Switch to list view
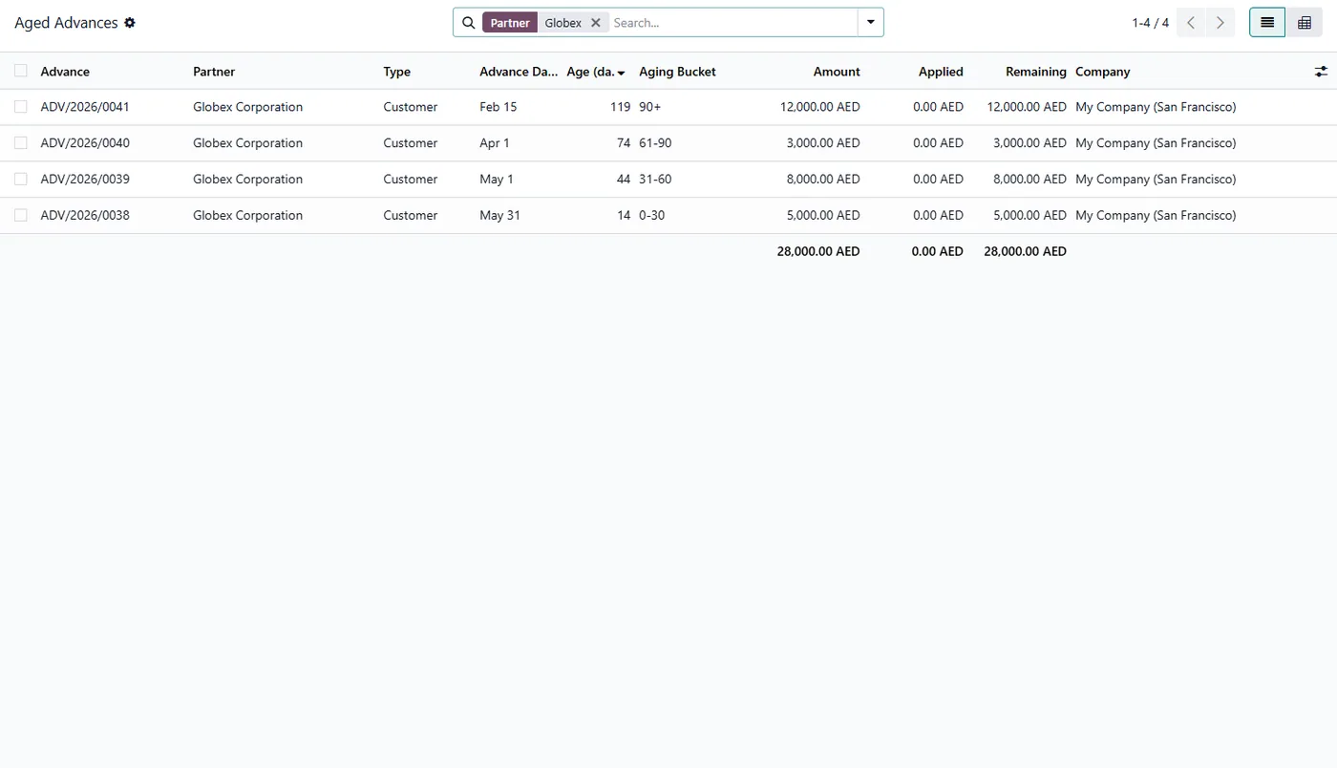This screenshot has height=768, width=1337. pyautogui.click(x=1267, y=22)
